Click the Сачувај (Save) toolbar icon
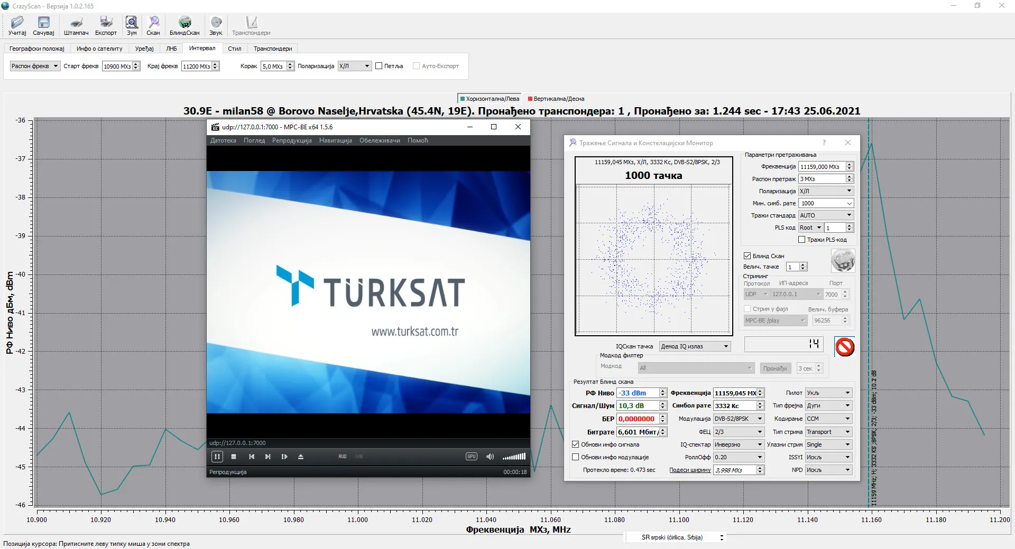 (x=43, y=25)
